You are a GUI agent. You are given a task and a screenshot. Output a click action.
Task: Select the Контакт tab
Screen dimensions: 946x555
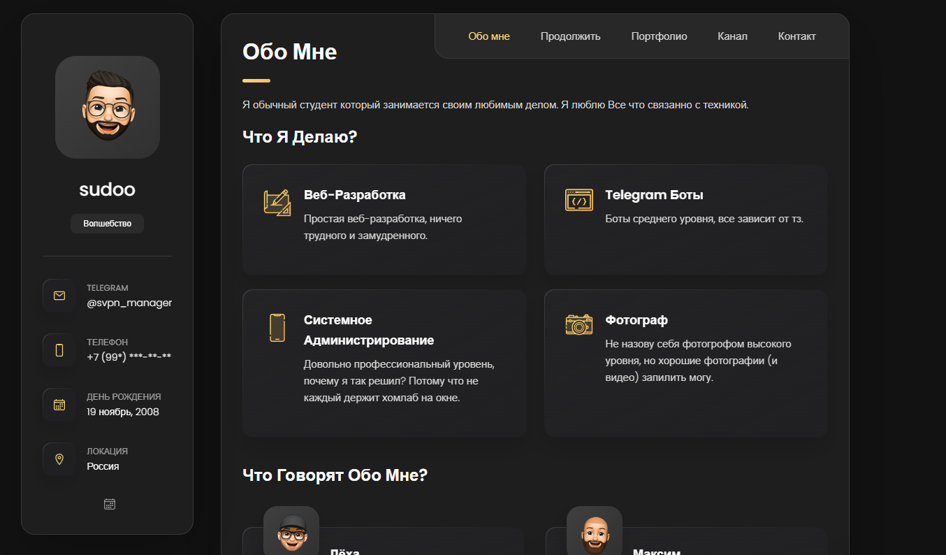796,36
